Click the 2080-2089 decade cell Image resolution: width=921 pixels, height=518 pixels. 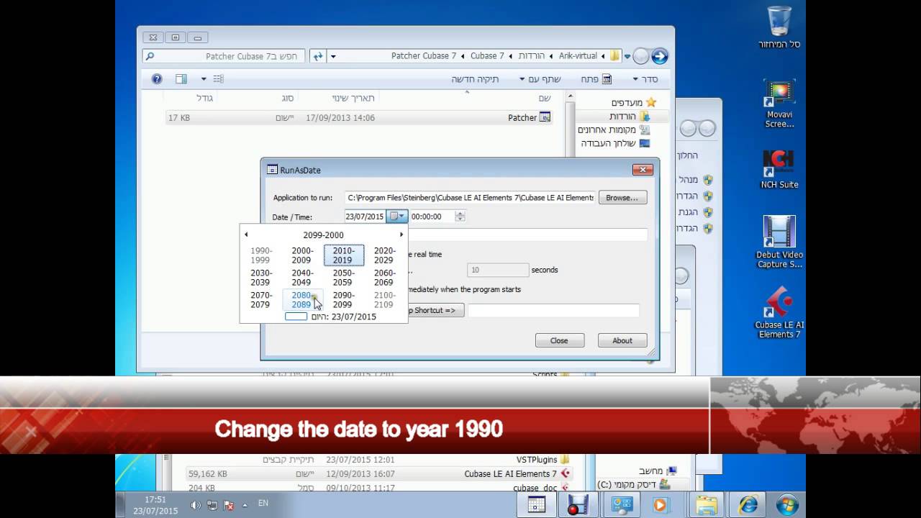click(302, 300)
